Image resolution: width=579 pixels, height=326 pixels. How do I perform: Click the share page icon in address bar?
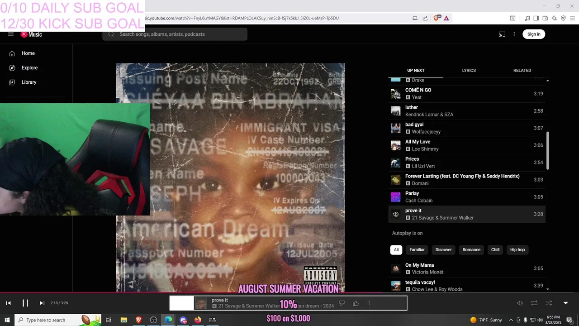tap(425, 18)
